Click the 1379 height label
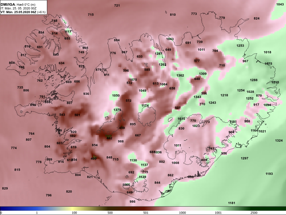The image size is (286, 215). (117, 110)
